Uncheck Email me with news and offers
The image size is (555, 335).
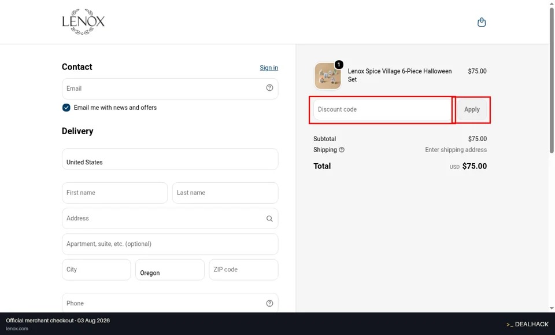tap(66, 108)
